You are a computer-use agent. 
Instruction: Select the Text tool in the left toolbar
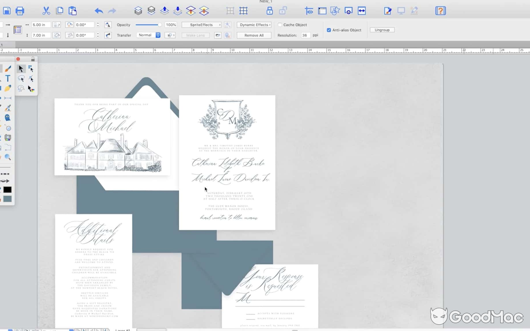coord(7,78)
